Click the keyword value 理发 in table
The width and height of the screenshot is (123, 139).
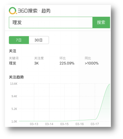pyautogui.click(x=12, y=63)
